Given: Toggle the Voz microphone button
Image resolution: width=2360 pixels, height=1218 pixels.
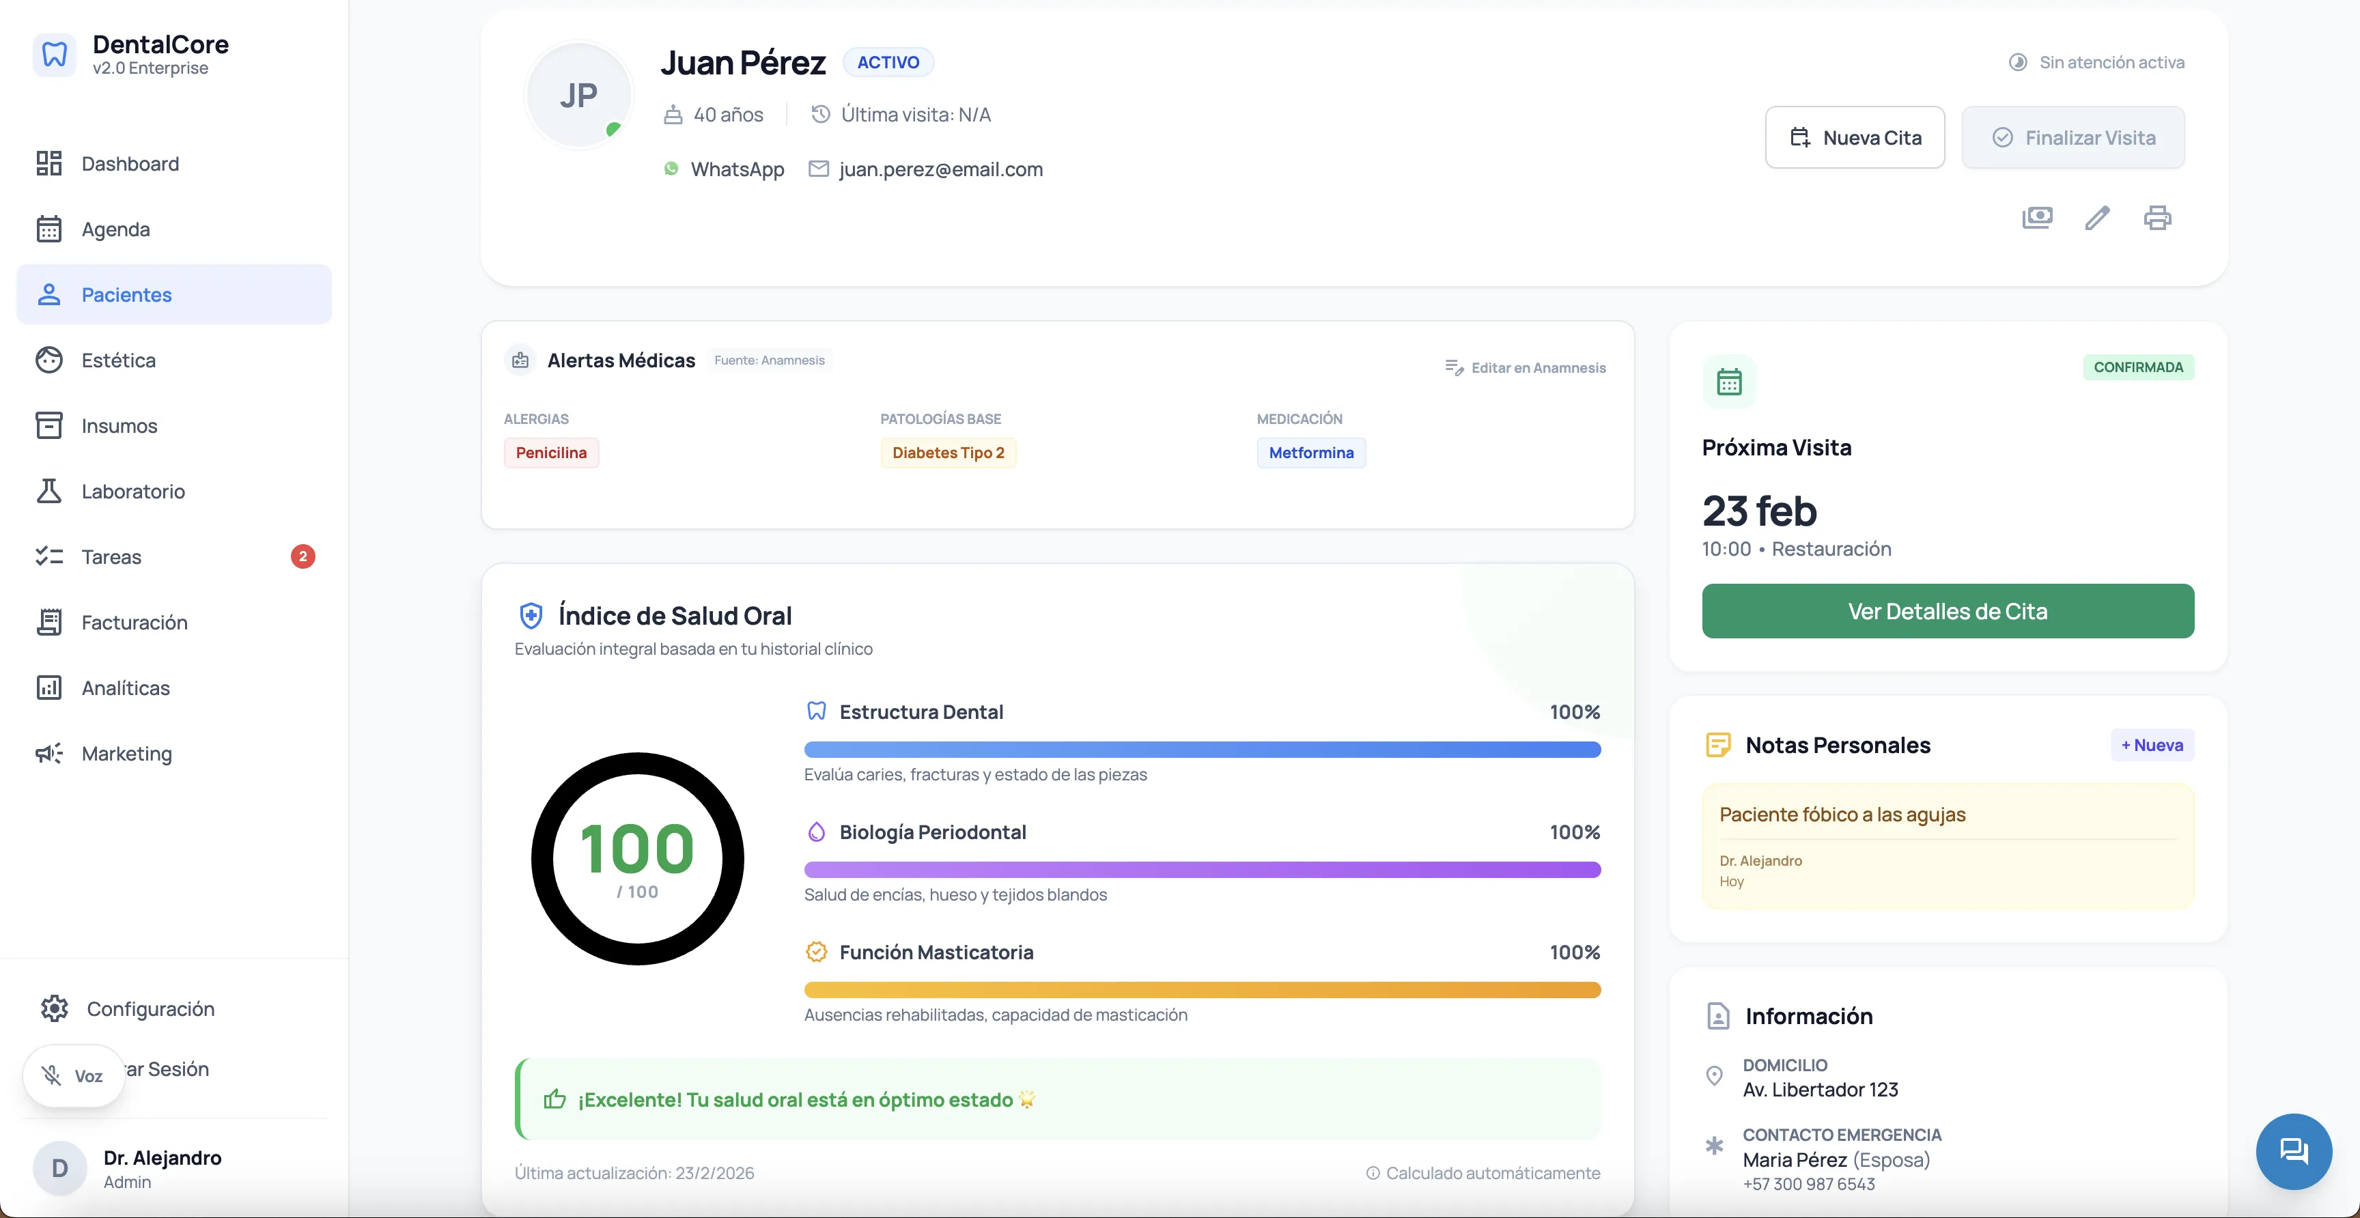Looking at the screenshot, I should point(74,1075).
